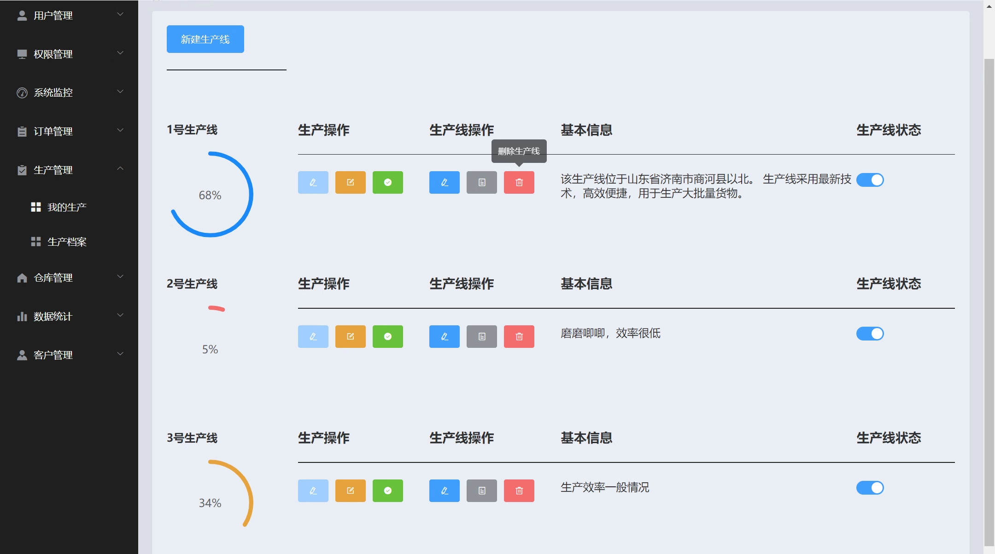Viewport: 995px width, 554px height.
Task: Click the description 磨磨唧唧，效率很低
Action: point(610,333)
